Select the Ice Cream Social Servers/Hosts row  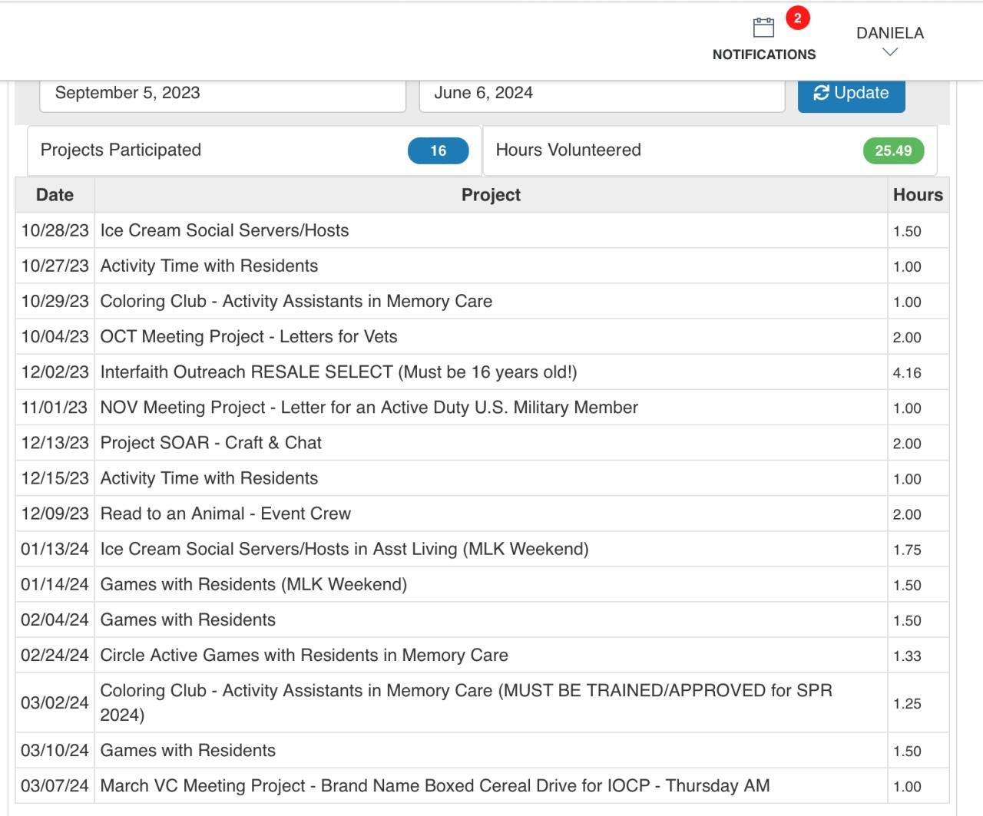click(x=224, y=230)
